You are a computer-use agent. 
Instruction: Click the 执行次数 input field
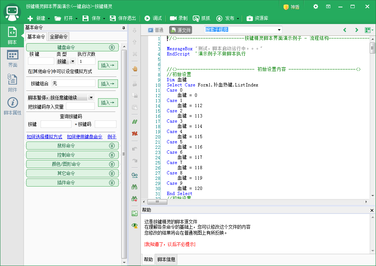click(86, 61)
